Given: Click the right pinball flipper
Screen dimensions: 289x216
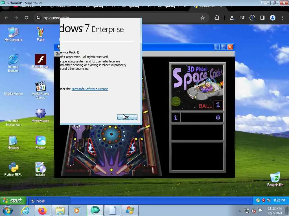Looking at the screenshot, I should tap(124, 169).
